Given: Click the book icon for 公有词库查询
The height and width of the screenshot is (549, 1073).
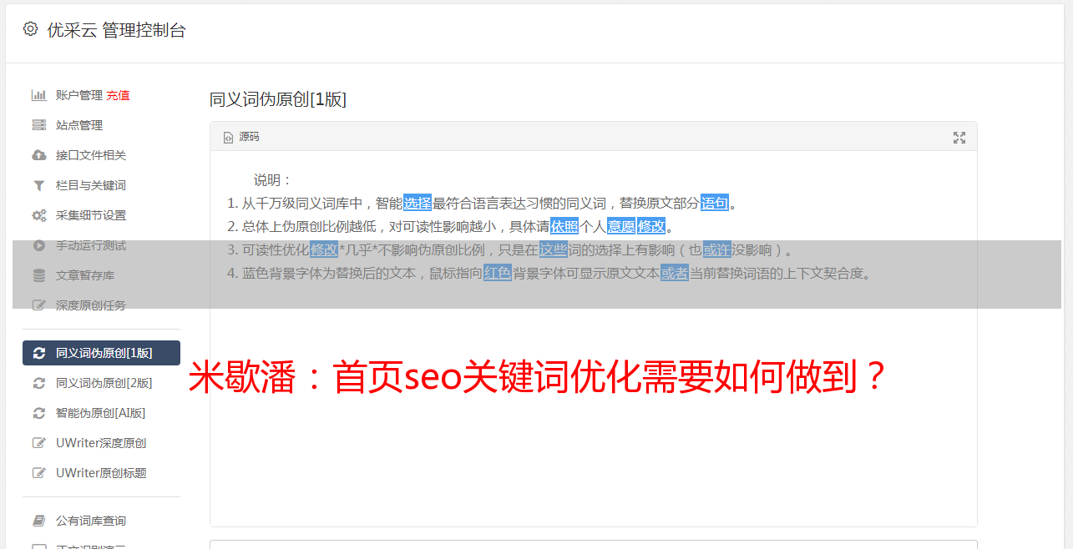Looking at the screenshot, I should 38,521.
